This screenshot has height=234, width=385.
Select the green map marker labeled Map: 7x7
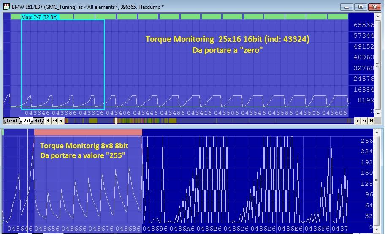(39, 17)
